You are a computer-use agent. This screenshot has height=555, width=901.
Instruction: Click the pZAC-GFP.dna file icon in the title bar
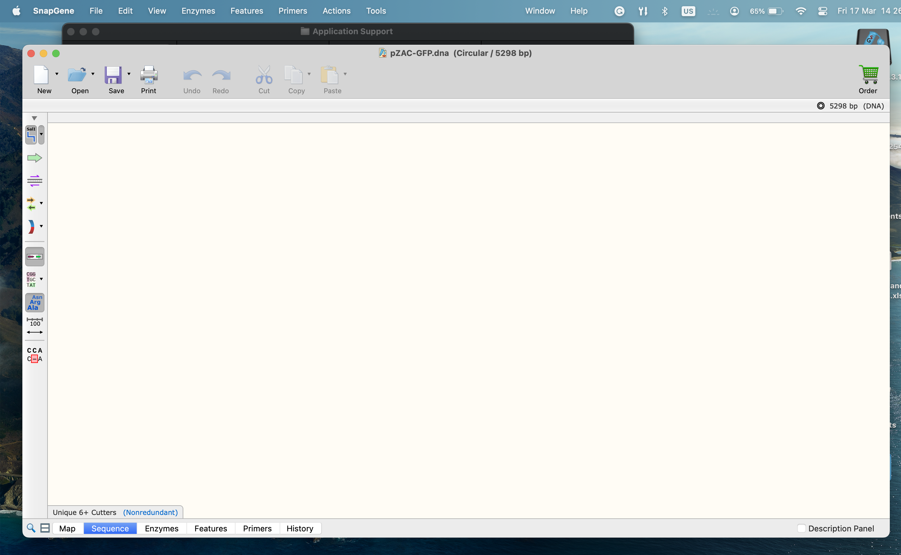[x=382, y=53]
